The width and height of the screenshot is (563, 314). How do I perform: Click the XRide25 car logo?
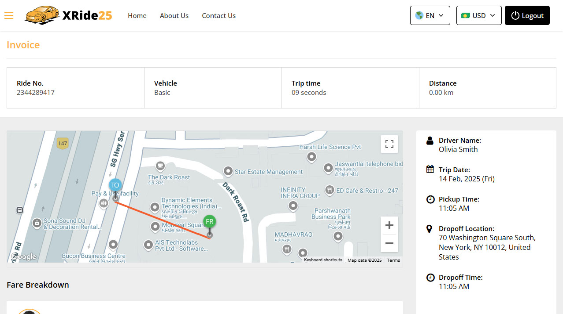coord(69,15)
